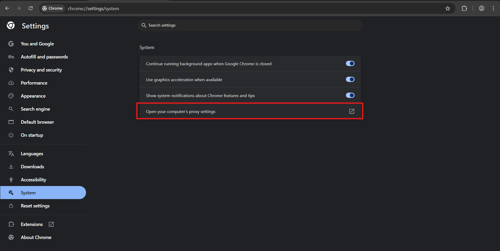Click the Accessibility person icon
The height and width of the screenshot is (251, 500).
[11, 180]
